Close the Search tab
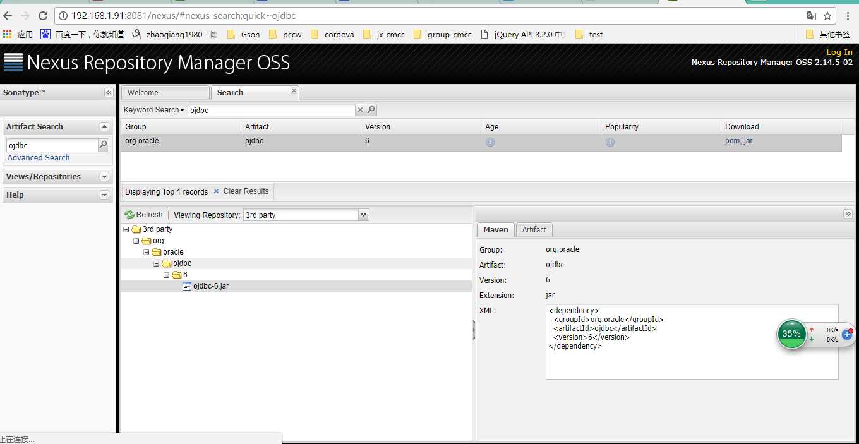859x444 pixels. point(294,91)
